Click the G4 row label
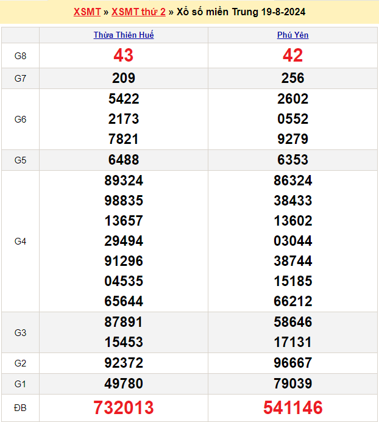This screenshot has height=422, width=379. click(20, 241)
